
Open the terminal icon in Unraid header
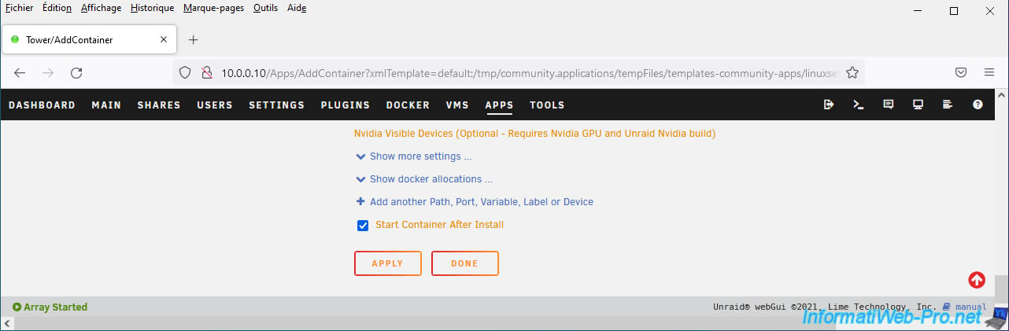point(859,105)
